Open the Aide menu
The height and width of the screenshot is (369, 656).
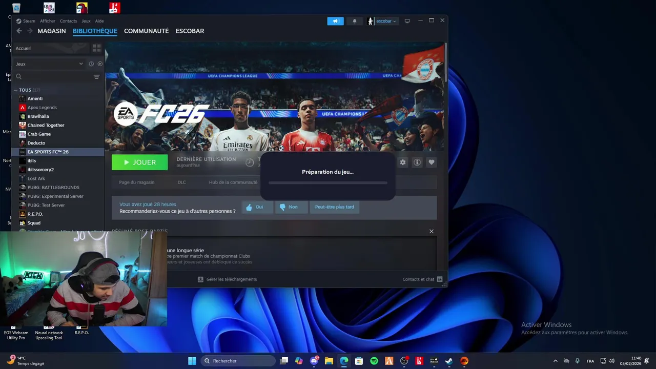coord(99,21)
